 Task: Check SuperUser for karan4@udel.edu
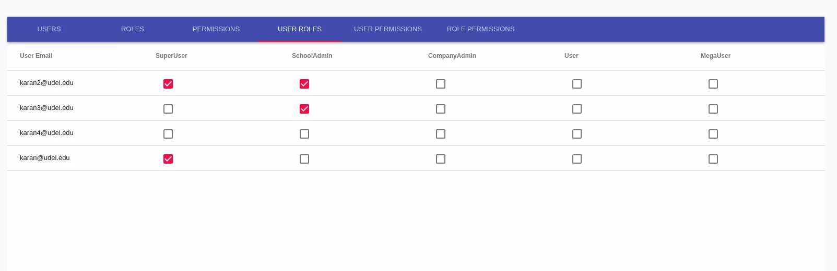click(x=168, y=134)
